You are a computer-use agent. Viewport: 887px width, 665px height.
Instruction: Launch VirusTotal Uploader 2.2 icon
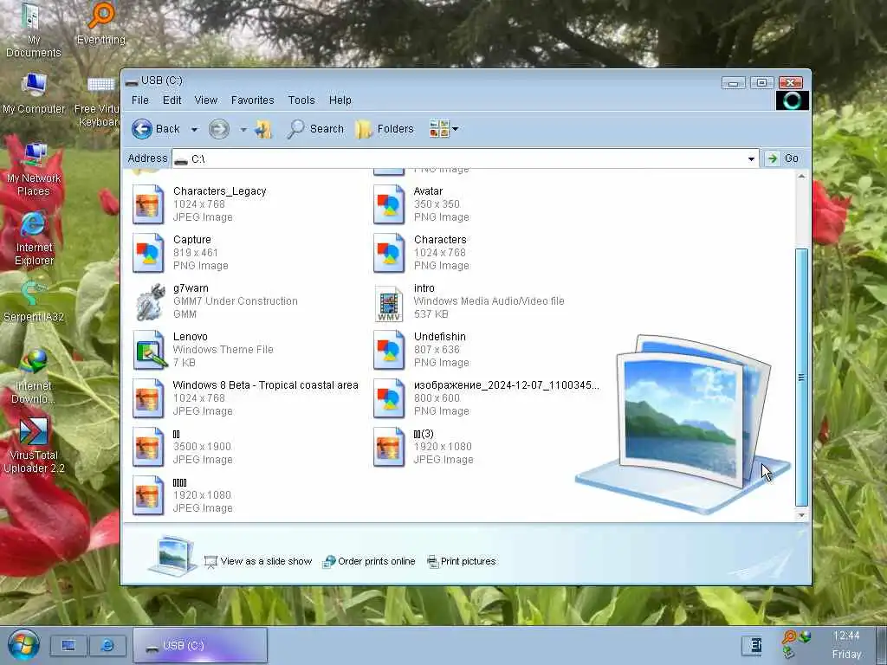point(34,446)
